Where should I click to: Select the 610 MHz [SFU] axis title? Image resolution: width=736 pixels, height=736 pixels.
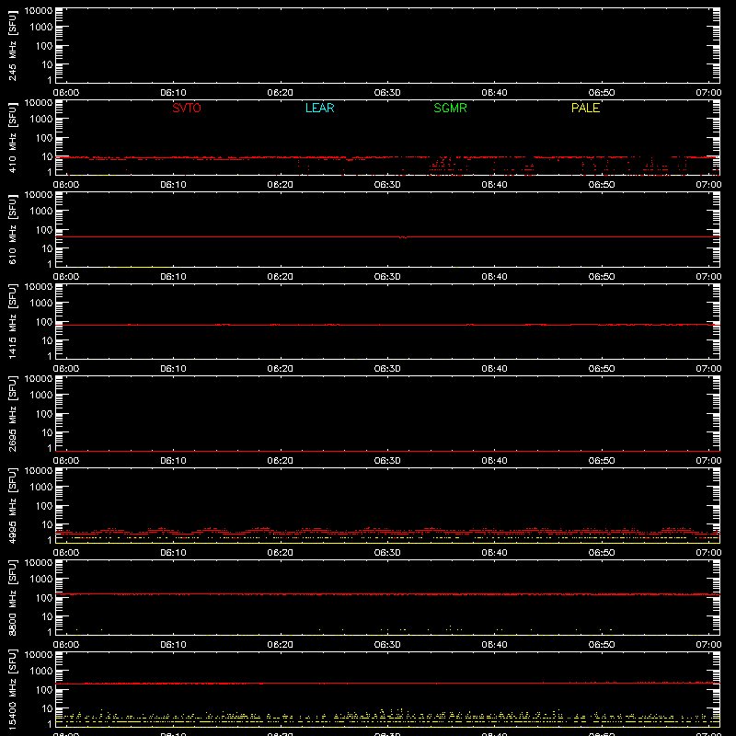[12, 229]
